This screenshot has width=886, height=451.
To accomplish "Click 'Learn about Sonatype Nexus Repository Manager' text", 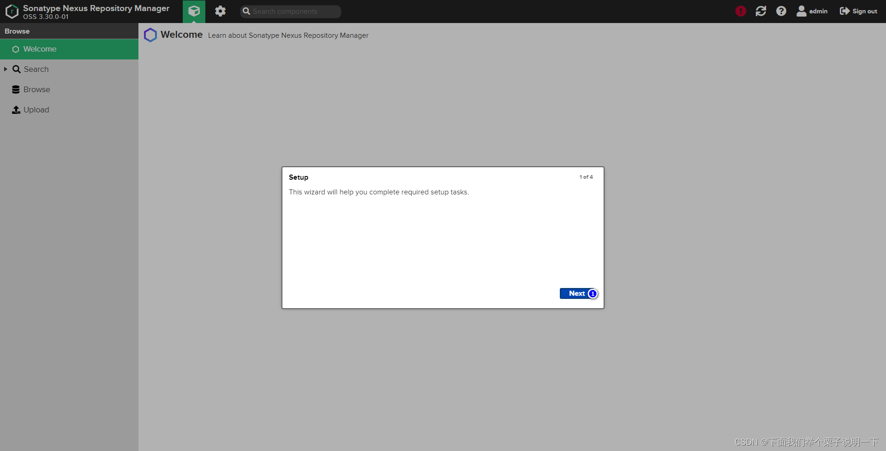I will tap(288, 35).
